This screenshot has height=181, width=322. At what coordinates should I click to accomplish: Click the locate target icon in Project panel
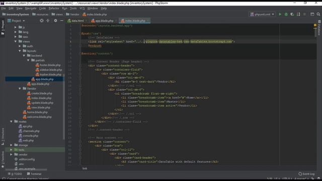coord(41,21)
